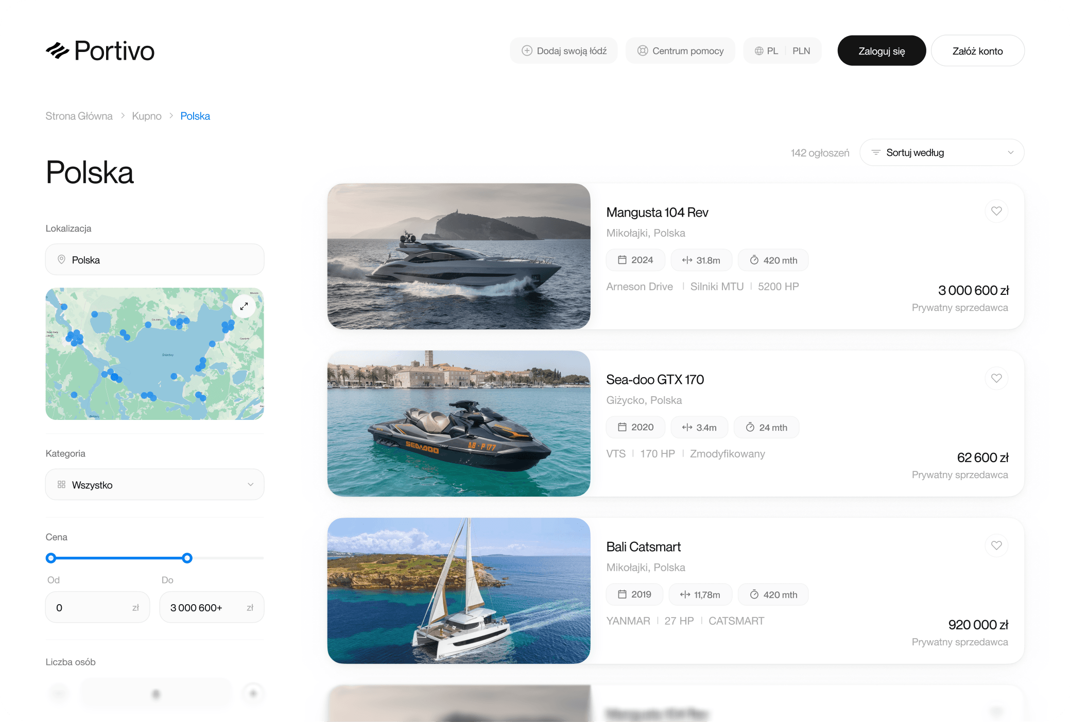Open the PLN currency selector
The image size is (1070, 722).
click(x=801, y=51)
